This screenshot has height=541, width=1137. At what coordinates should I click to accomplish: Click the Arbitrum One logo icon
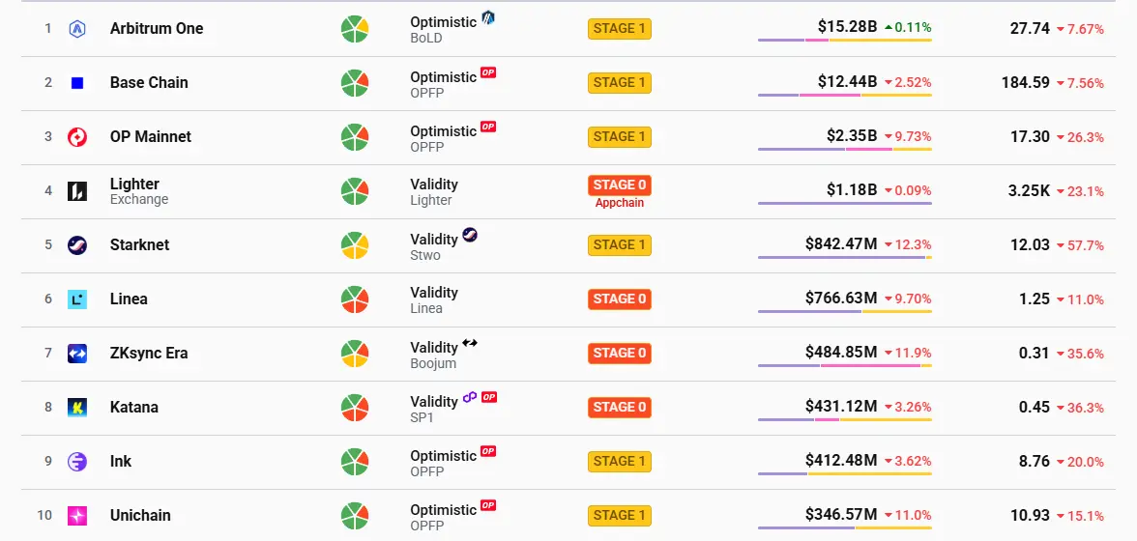pos(77,29)
